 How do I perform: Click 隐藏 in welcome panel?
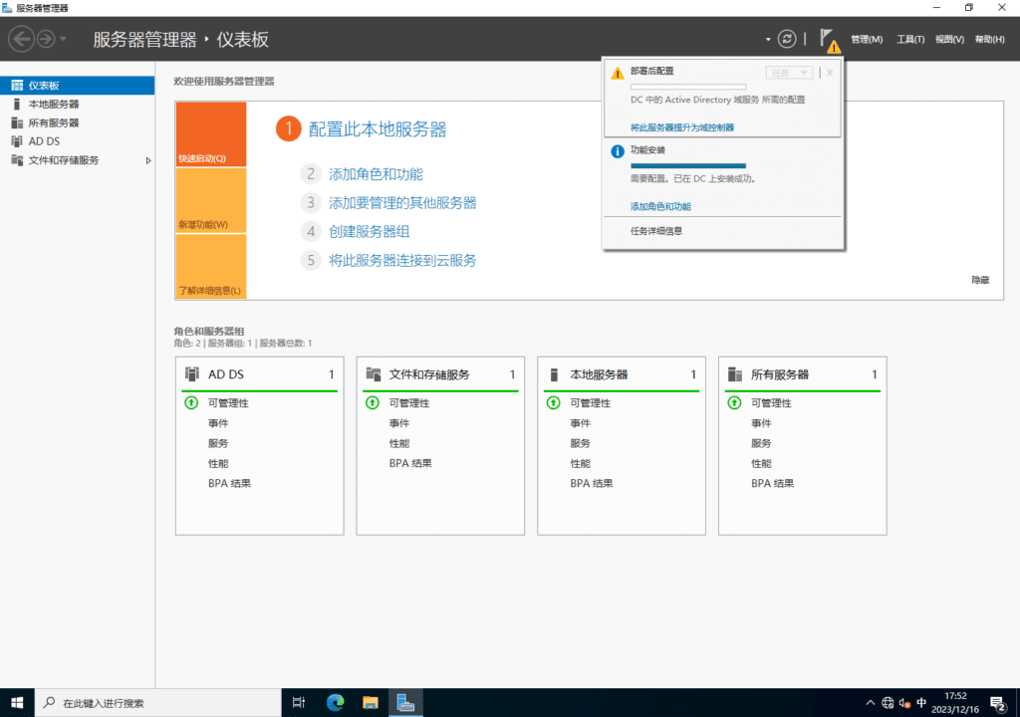980,280
